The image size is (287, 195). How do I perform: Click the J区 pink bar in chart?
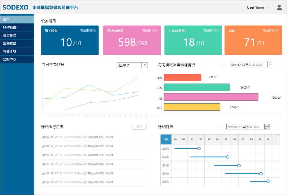click(x=211, y=97)
